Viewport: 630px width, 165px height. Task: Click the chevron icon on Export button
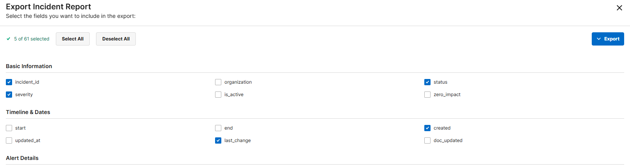coord(599,39)
